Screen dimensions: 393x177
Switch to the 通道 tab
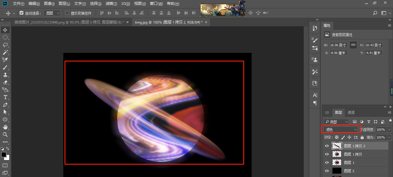tap(351, 112)
